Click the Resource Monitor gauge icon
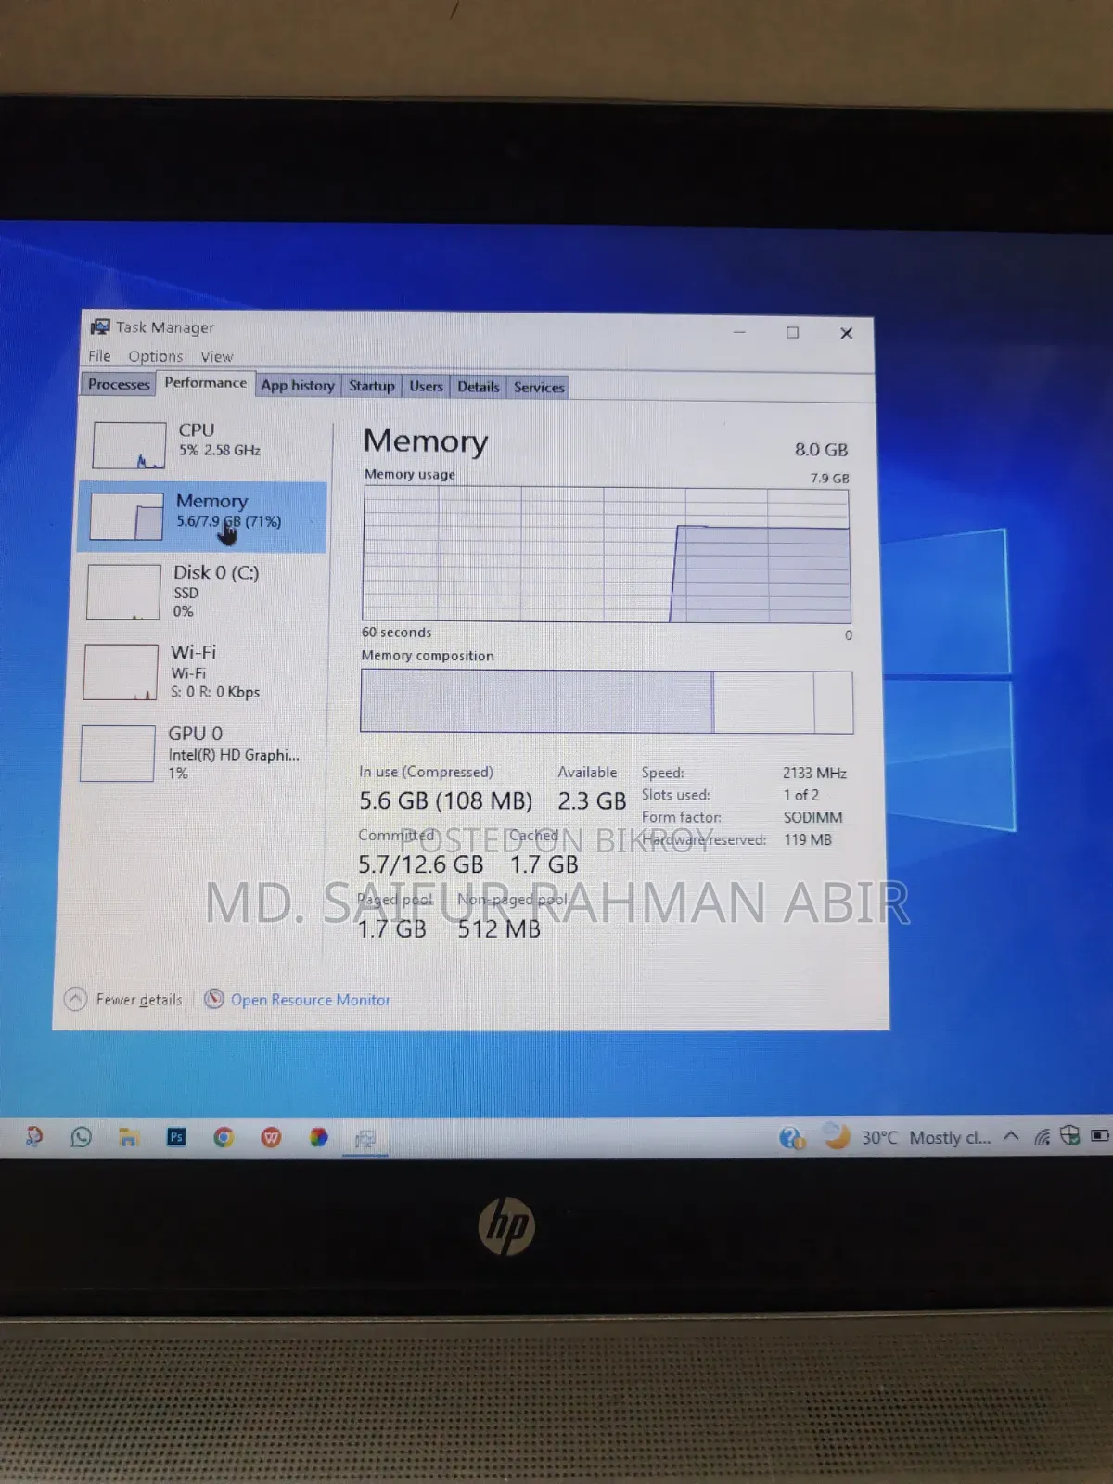Image resolution: width=1113 pixels, height=1484 pixels. [x=214, y=999]
